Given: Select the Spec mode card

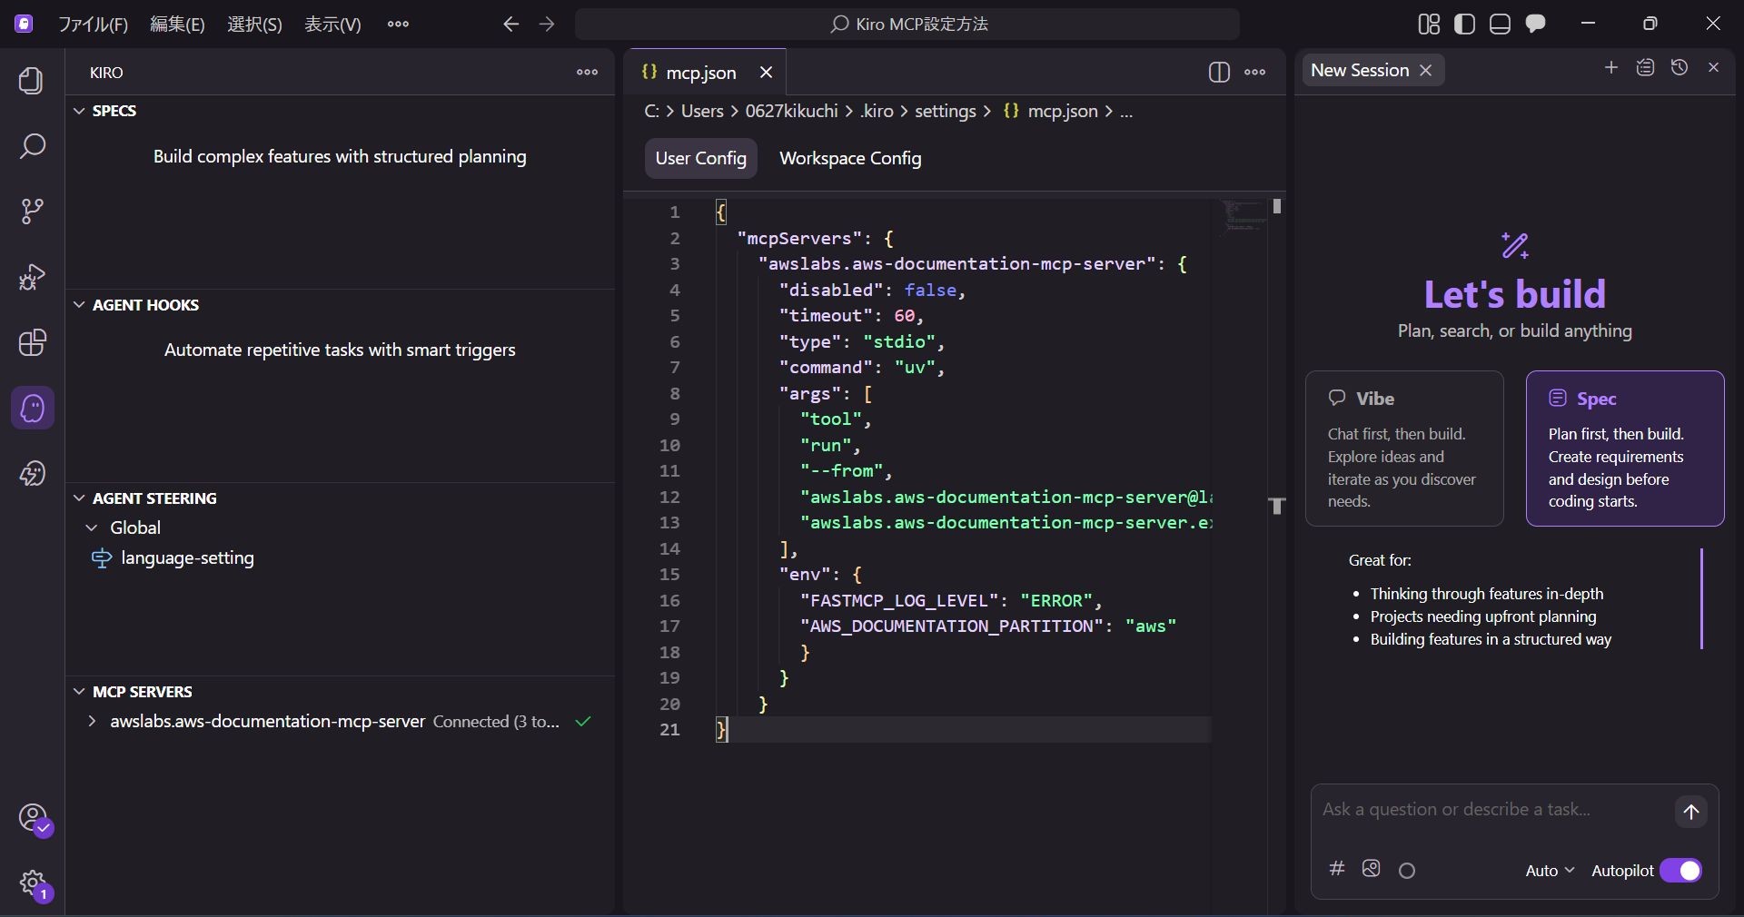Looking at the screenshot, I should coord(1624,449).
